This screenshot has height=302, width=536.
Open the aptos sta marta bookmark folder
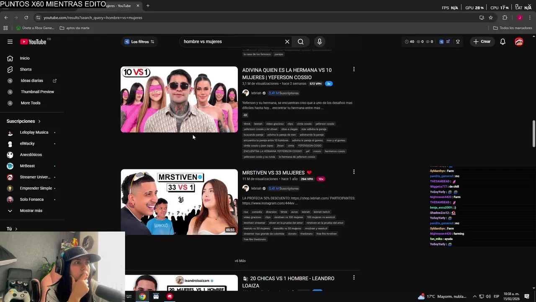point(75,28)
